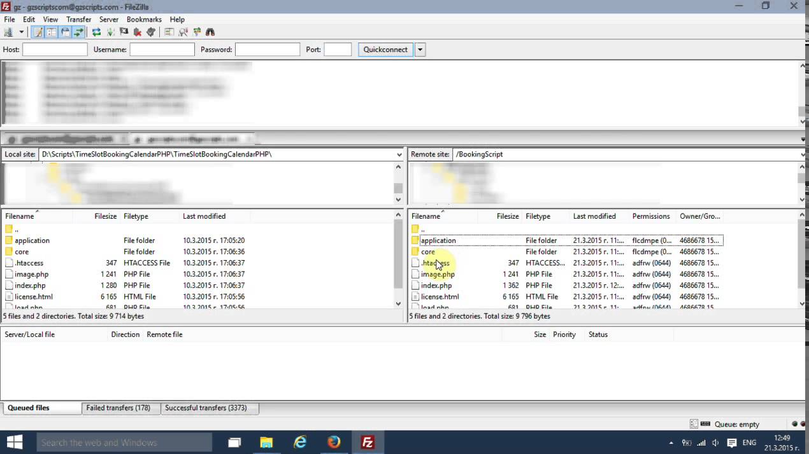Open the Quickconnect history dropdown

coord(420,50)
